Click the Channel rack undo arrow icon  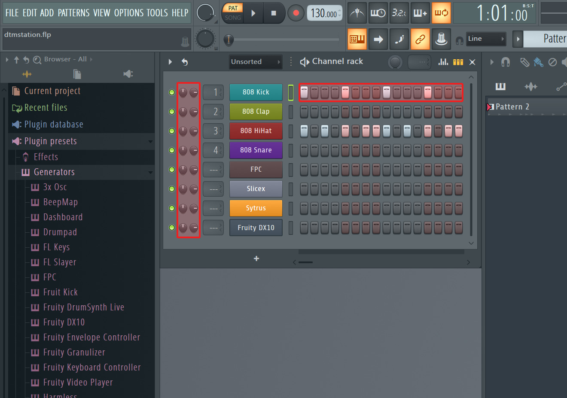click(185, 62)
